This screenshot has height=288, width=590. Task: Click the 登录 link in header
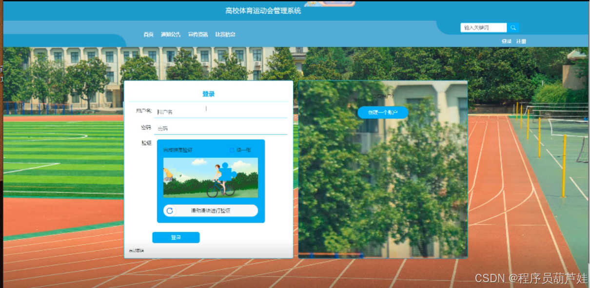pyautogui.click(x=507, y=41)
